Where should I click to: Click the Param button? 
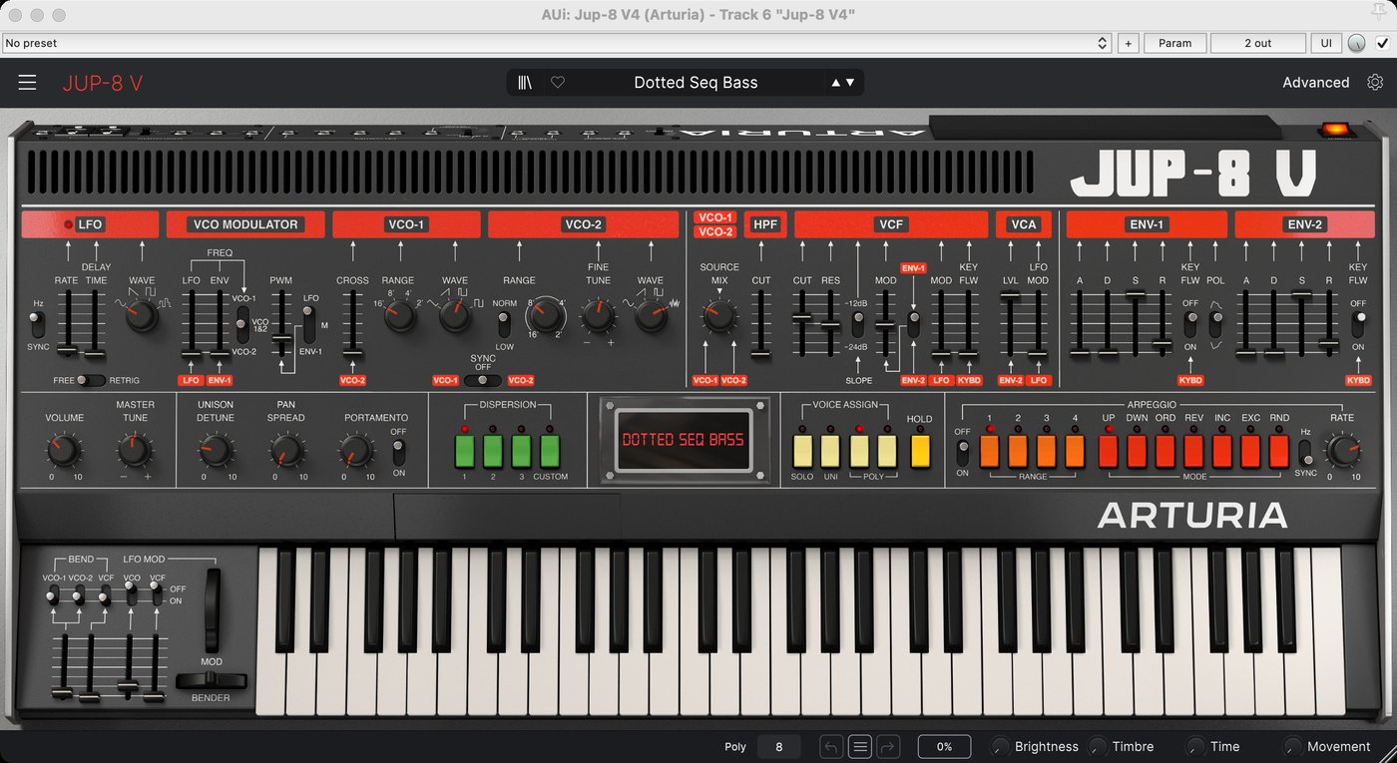point(1174,43)
